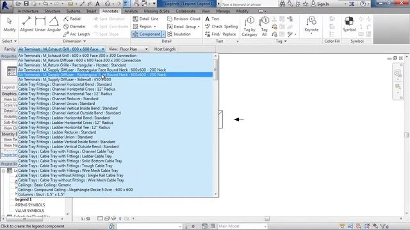This screenshot has height=230, width=410.
Task: Pick the Arc Length dimension tool
Action: pos(77,34)
